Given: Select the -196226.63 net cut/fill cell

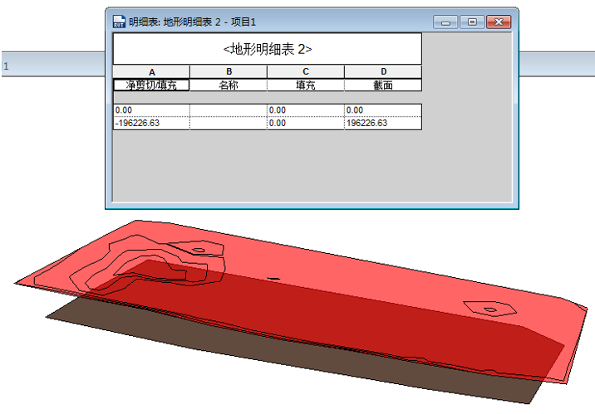Looking at the screenshot, I should pos(152,123).
